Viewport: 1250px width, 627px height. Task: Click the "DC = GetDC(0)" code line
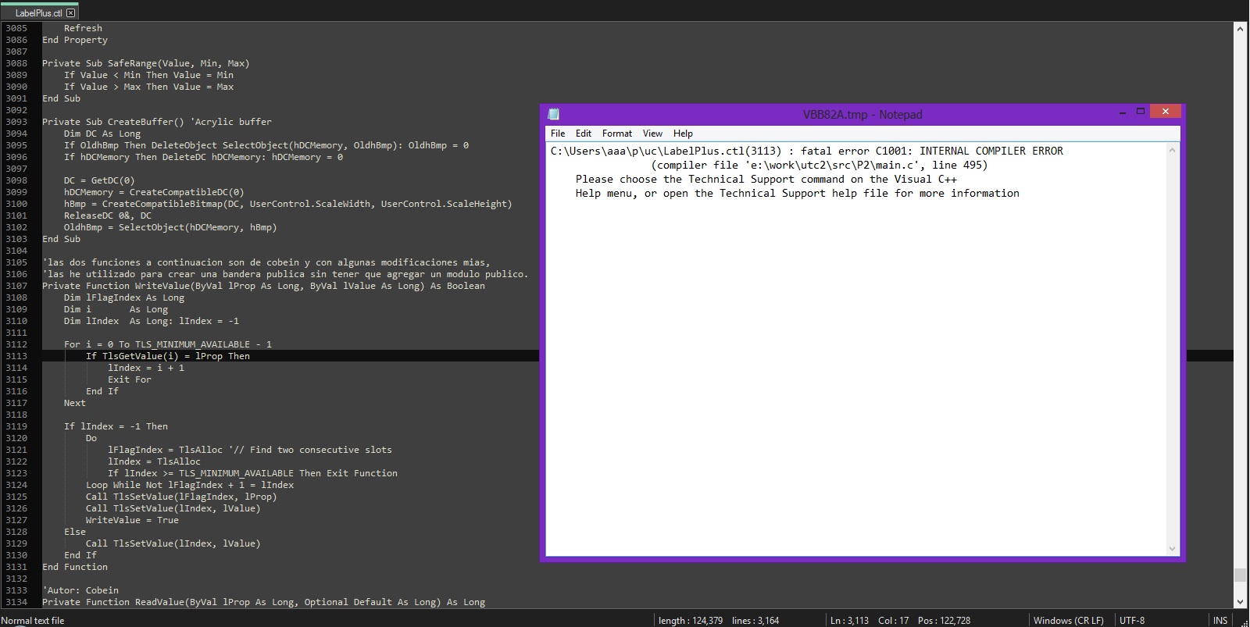(99, 180)
